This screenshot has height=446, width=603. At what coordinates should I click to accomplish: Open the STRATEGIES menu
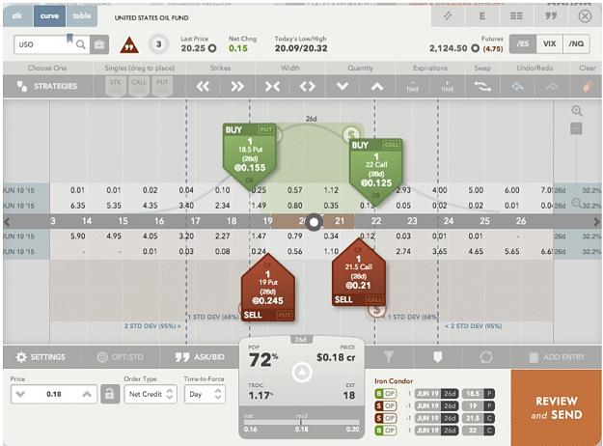pyautogui.click(x=47, y=86)
